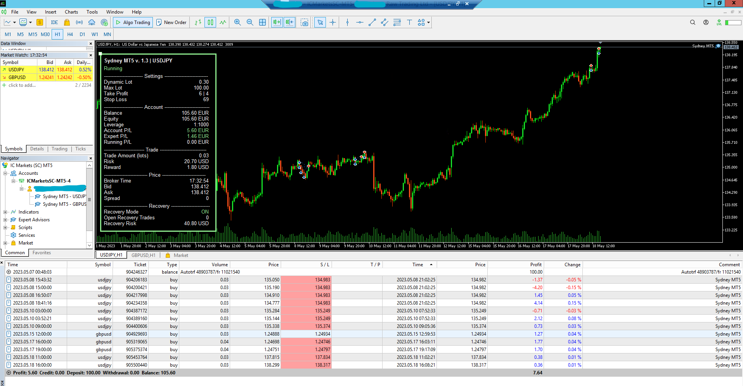Click the green LVL connection icon
The width and height of the screenshot is (743, 386).
pyautogui.click(x=719, y=22)
